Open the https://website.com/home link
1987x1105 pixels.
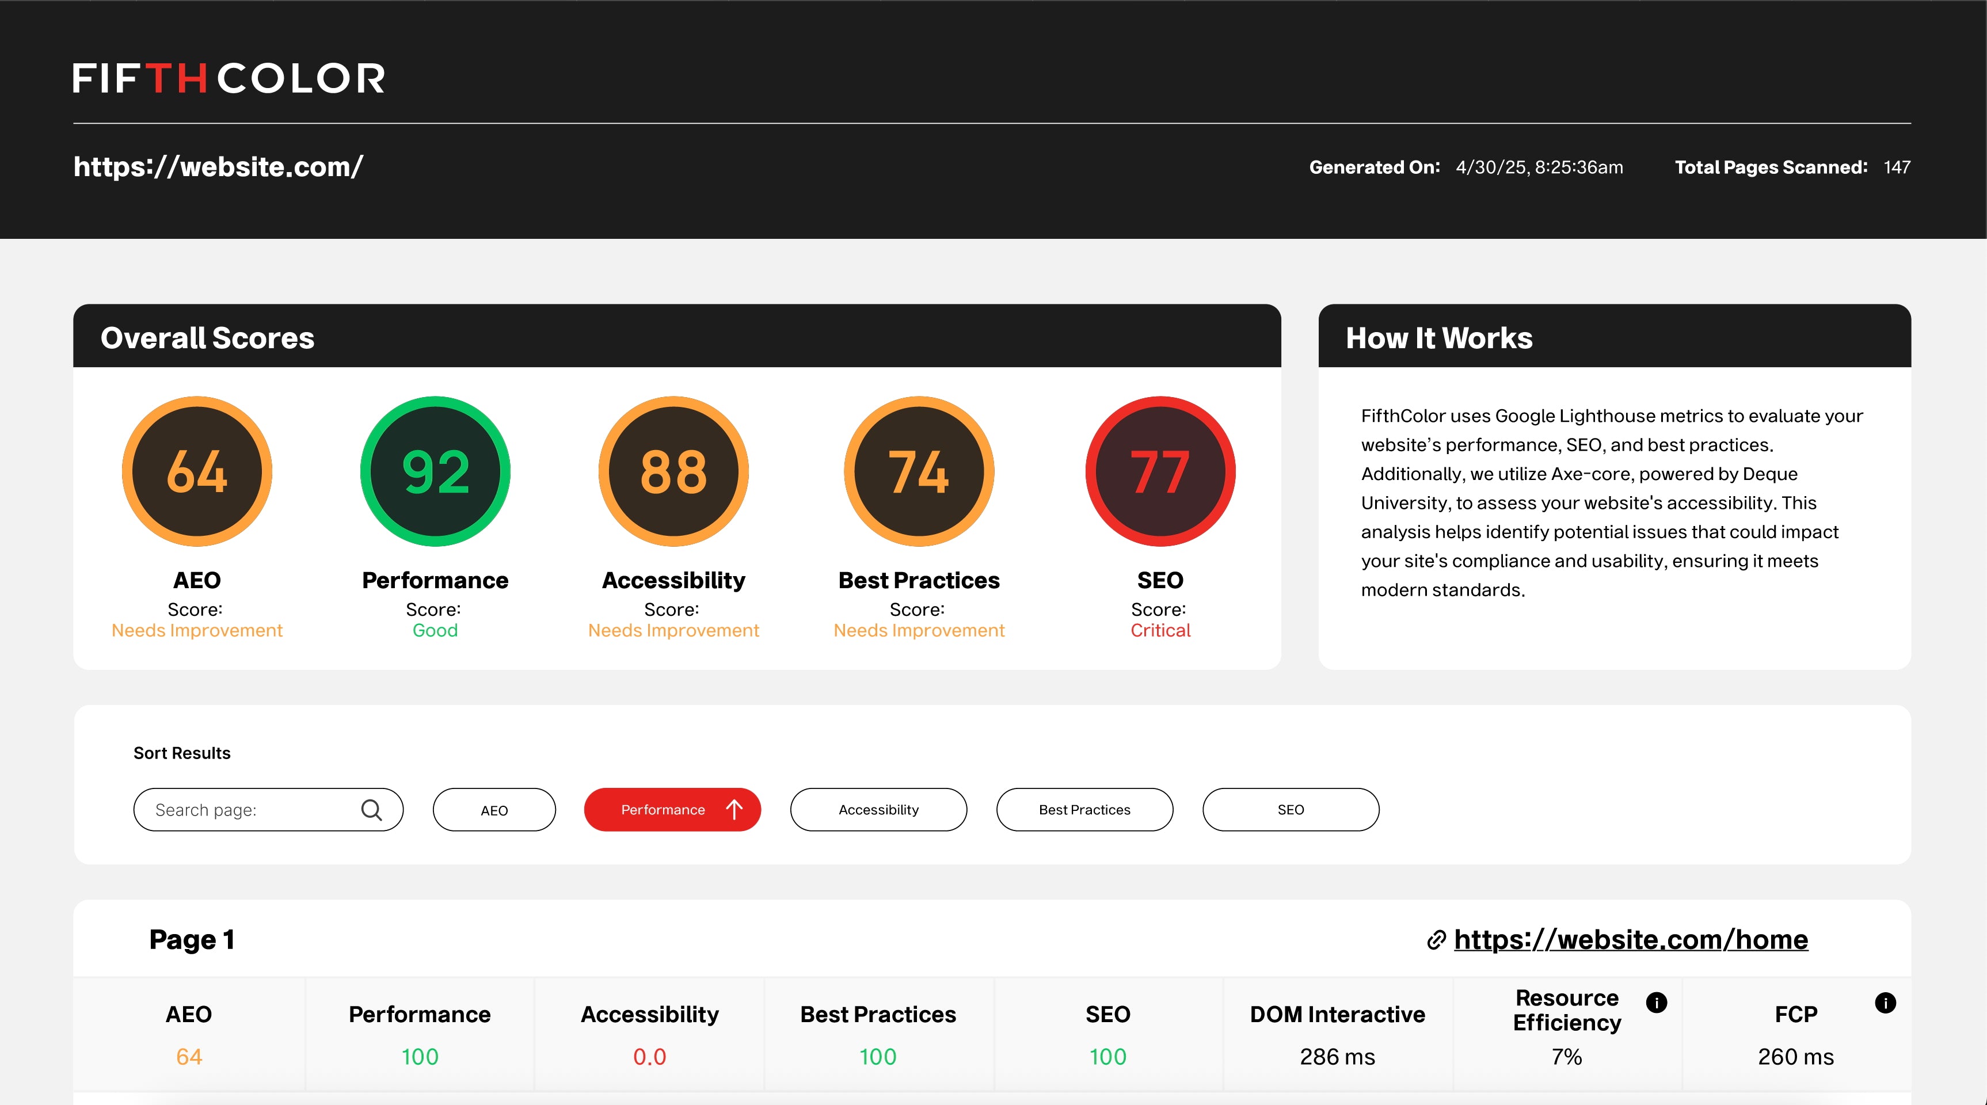[x=1631, y=939]
